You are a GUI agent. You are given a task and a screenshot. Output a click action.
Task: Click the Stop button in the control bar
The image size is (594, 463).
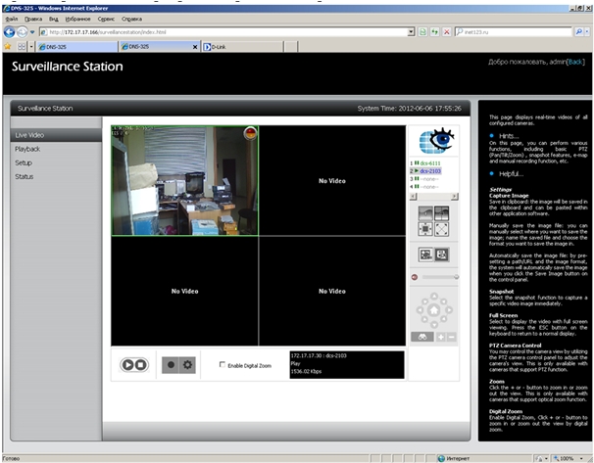point(141,365)
